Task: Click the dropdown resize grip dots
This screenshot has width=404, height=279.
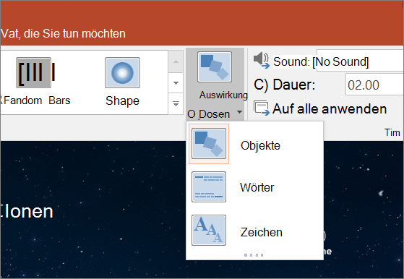Action: tap(254, 255)
